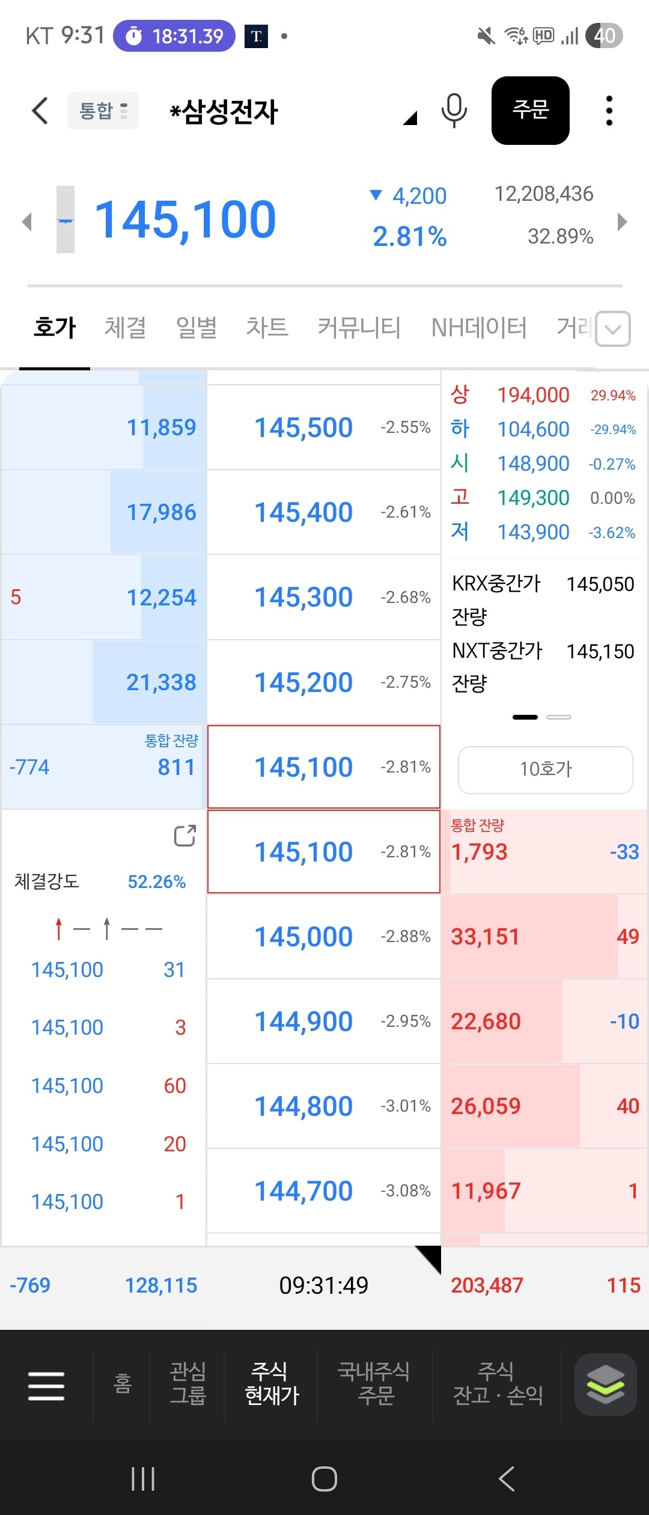Switch to the 체결 tab
Screen dimensions: 649x1515
click(x=125, y=328)
